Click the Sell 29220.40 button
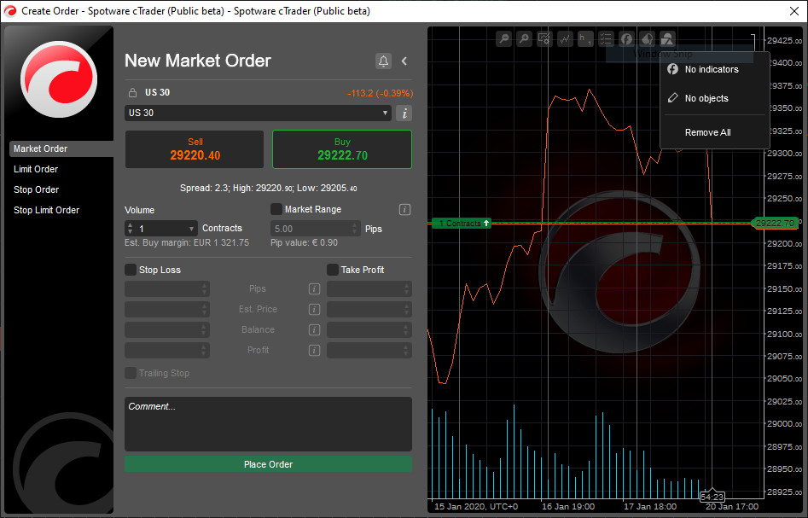This screenshot has height=518, width=808. click(195, 149)
